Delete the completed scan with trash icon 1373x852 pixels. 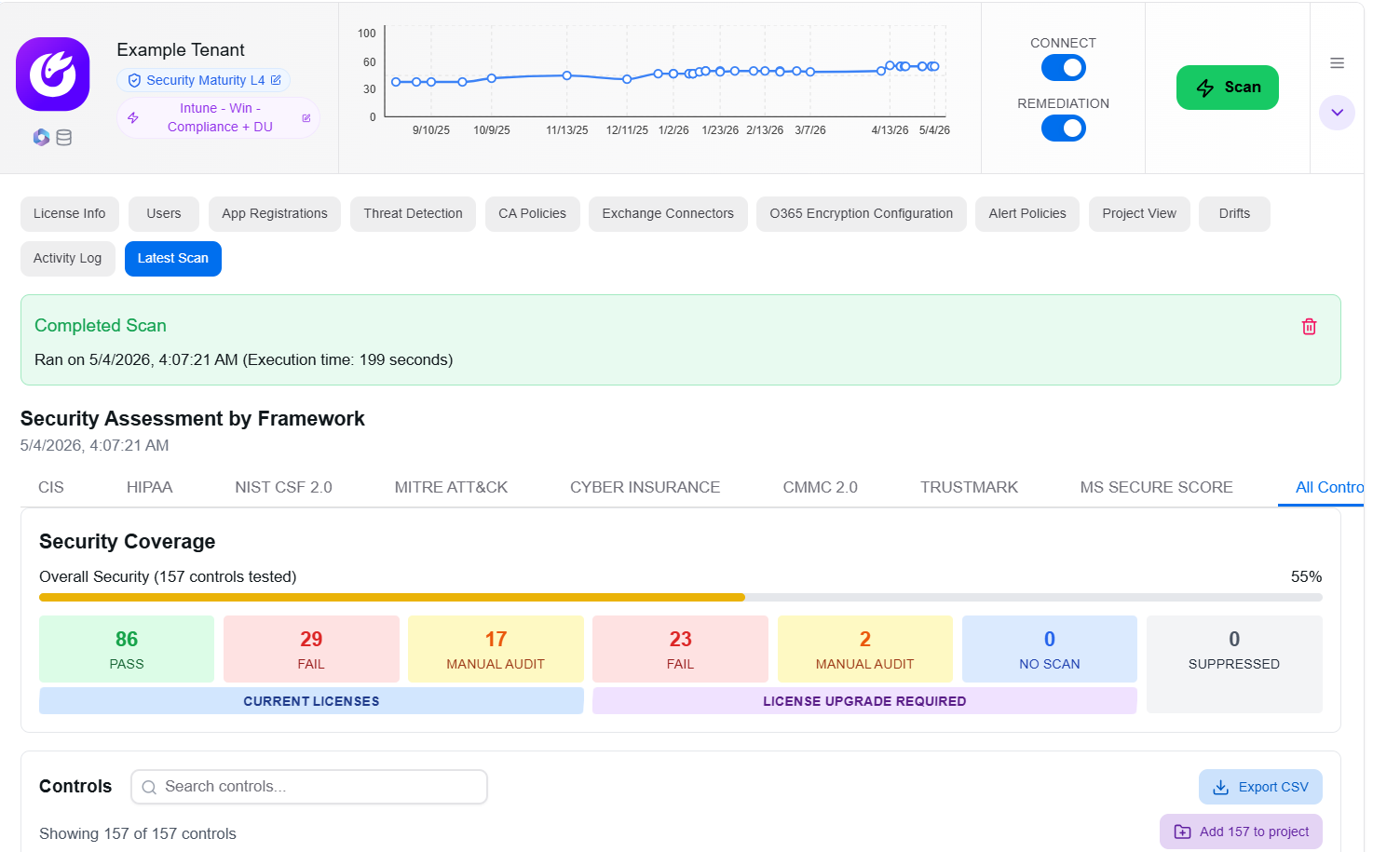1309,327
